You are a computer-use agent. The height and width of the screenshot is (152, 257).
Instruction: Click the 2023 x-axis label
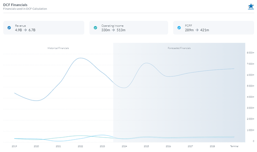pyautogui.click(x=102, y=146)
